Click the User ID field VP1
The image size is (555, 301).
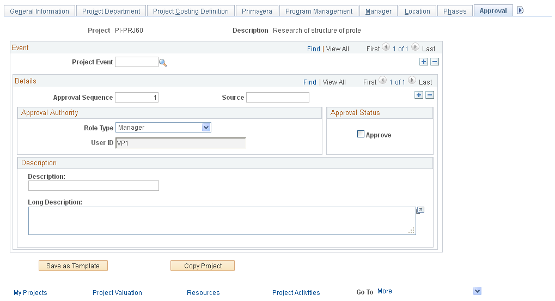(180, 143)
